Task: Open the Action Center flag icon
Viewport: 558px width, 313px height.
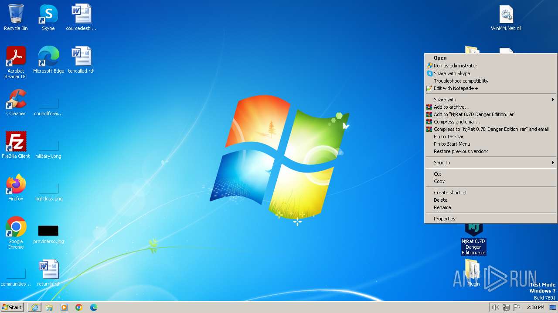Action: (517, 307)
